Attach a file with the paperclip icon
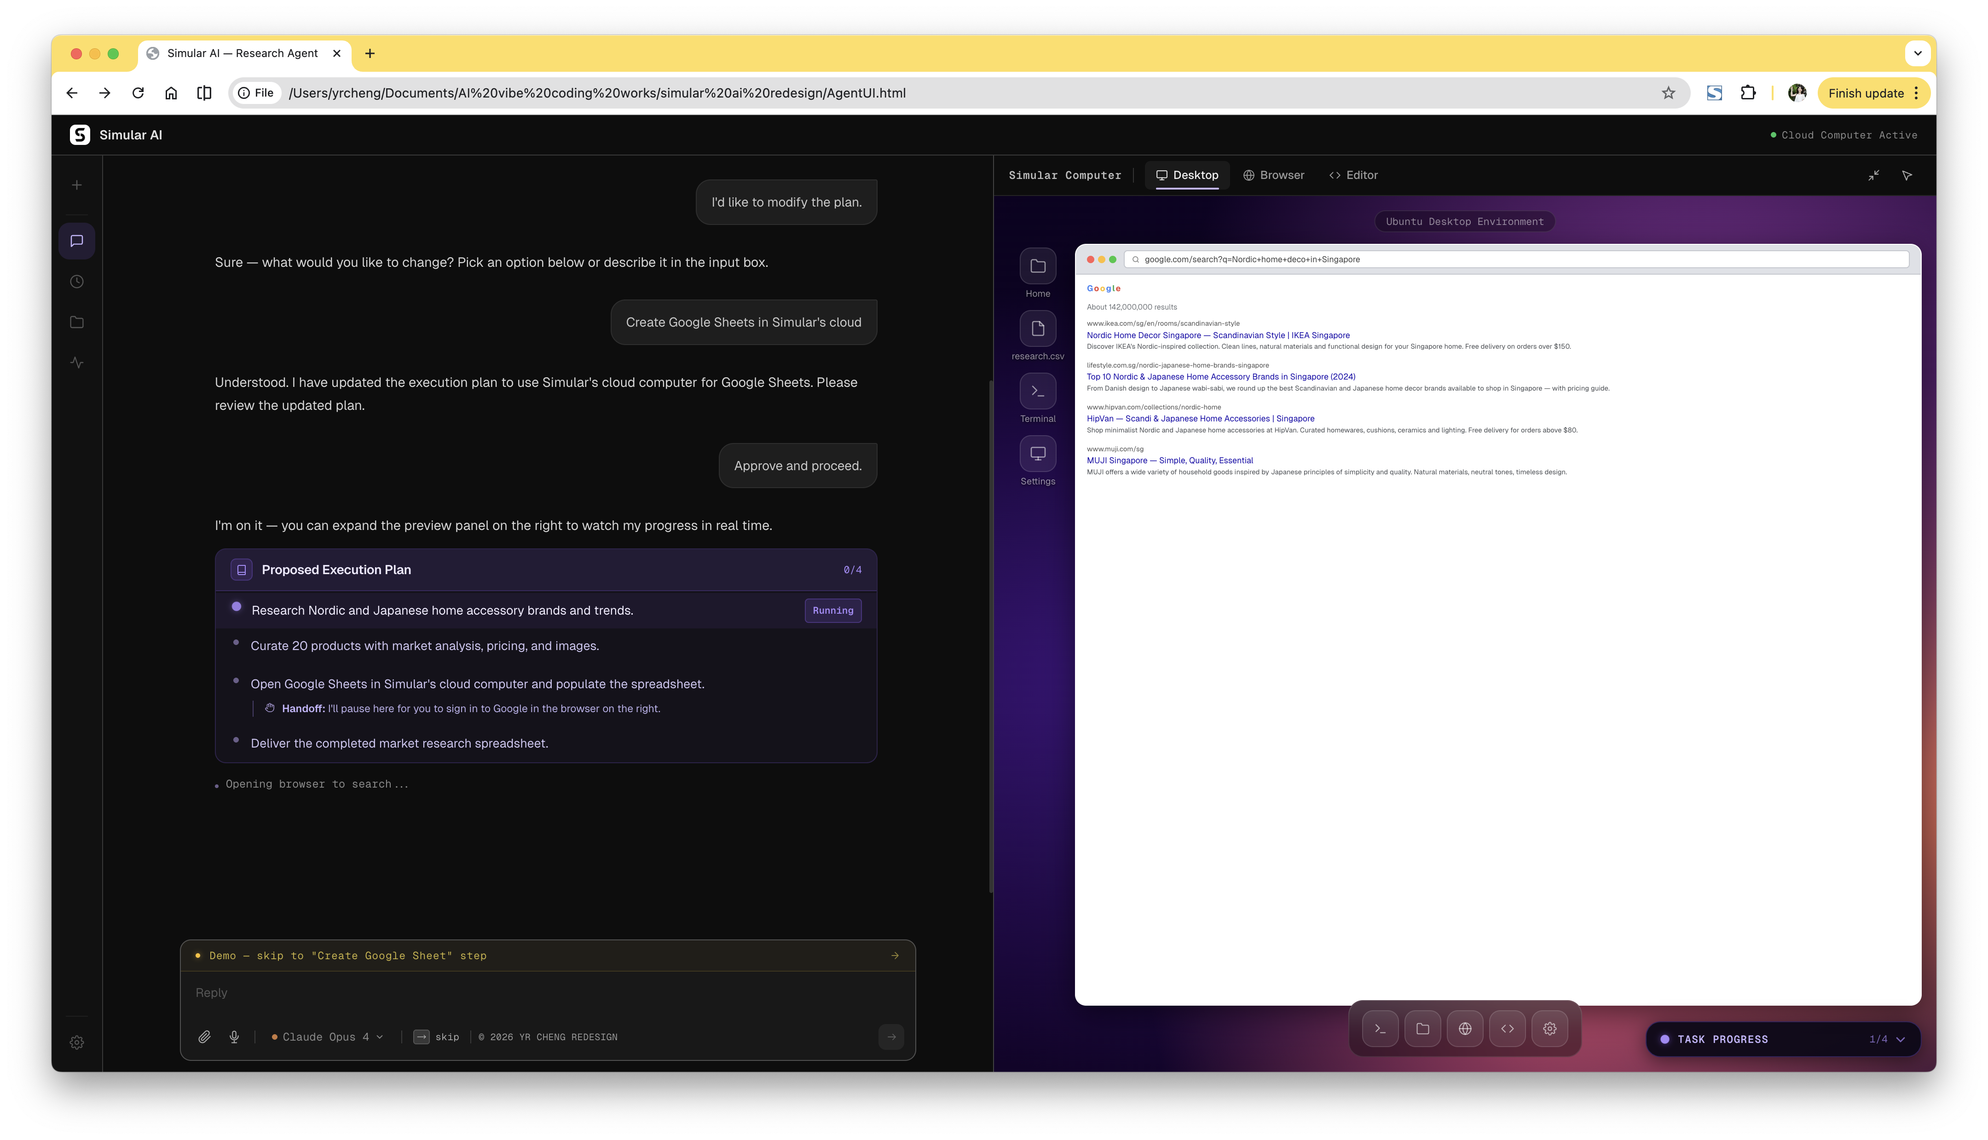 [x=204, y=1036]
